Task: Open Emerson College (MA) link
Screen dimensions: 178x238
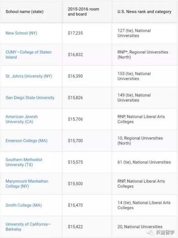Action: click(26, 141)
